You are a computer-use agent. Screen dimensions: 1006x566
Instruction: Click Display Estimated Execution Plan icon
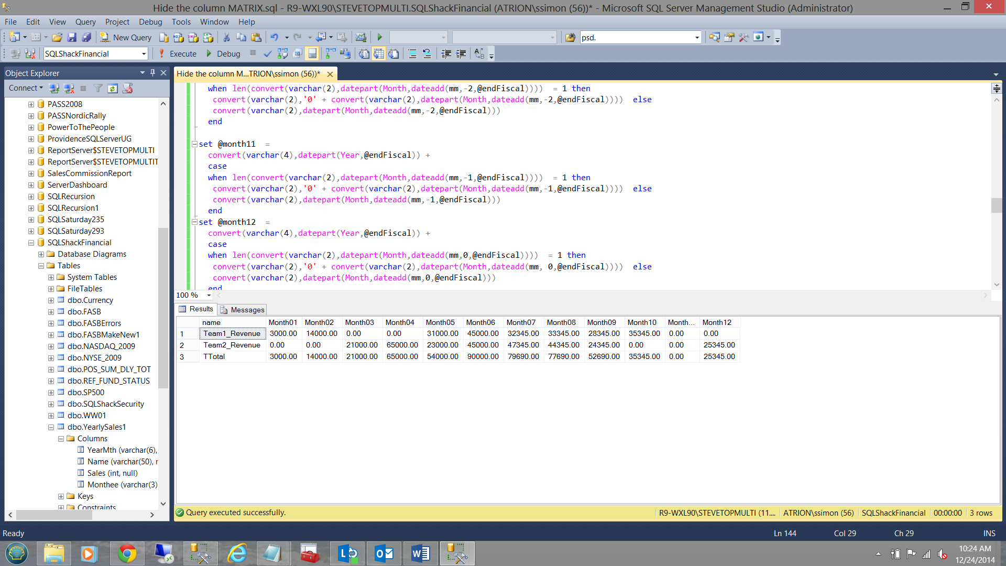point(282,53)
